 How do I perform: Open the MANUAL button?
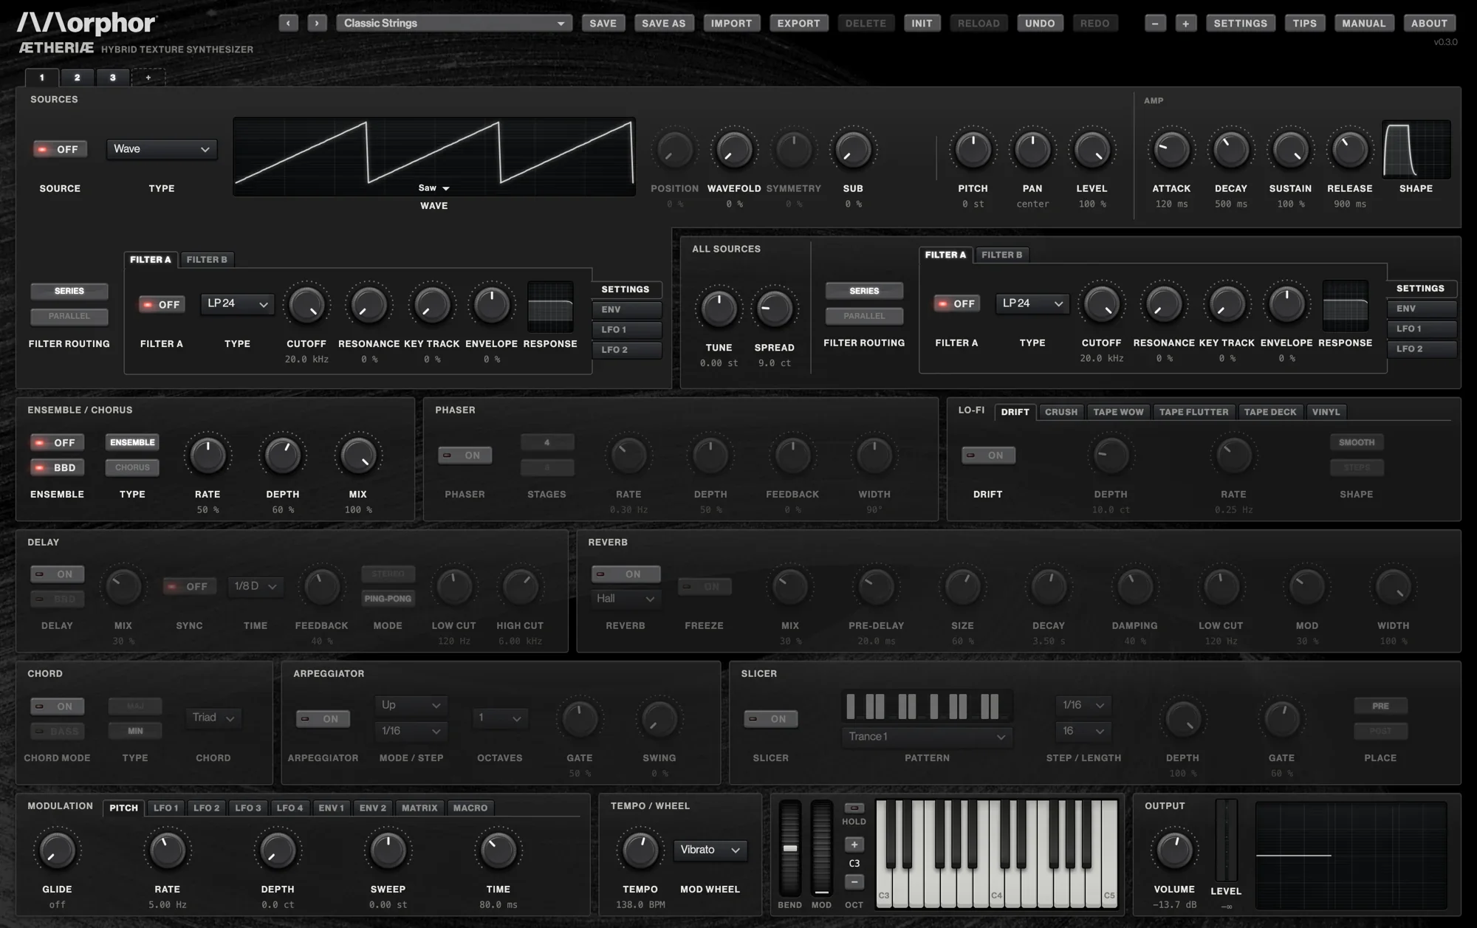tap(1363, 23)
